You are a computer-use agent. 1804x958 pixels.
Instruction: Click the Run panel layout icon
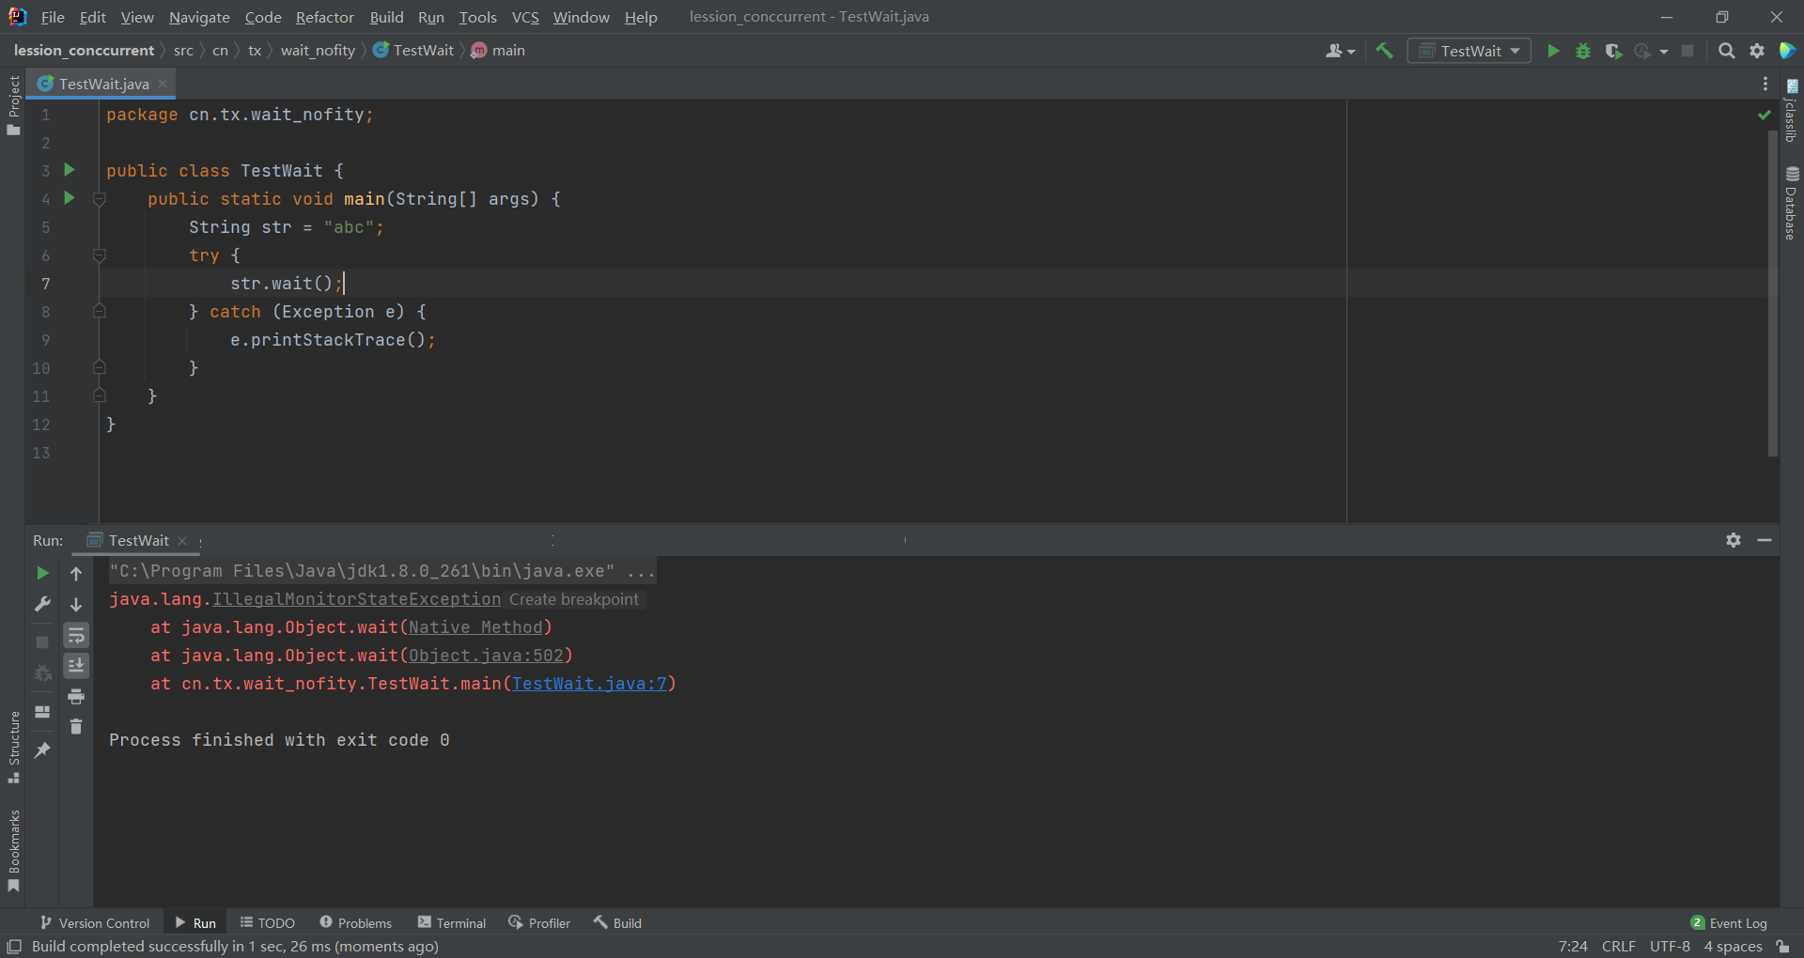click(x=42, y=712)
